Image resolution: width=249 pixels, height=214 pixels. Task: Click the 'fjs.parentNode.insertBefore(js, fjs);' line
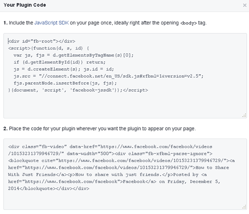(x=65, y=83)
